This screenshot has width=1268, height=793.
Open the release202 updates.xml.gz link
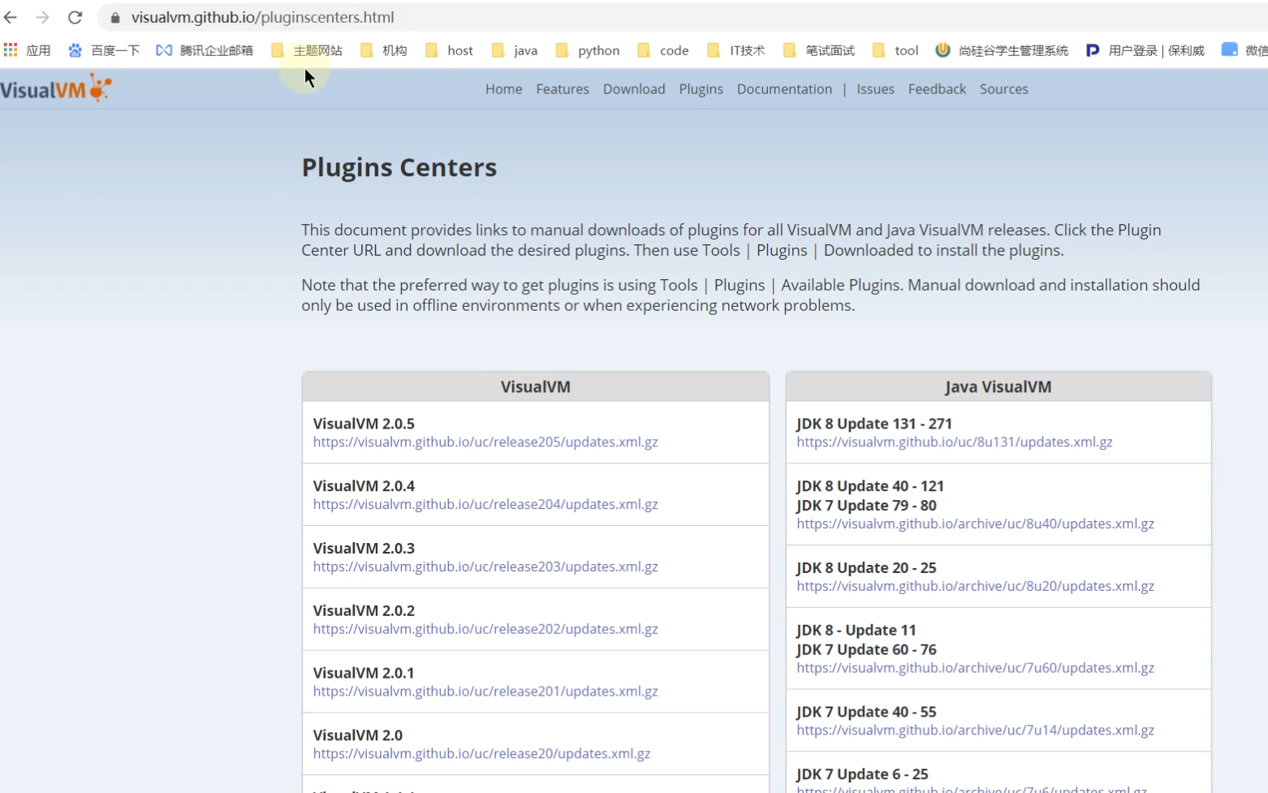[485, 630]
